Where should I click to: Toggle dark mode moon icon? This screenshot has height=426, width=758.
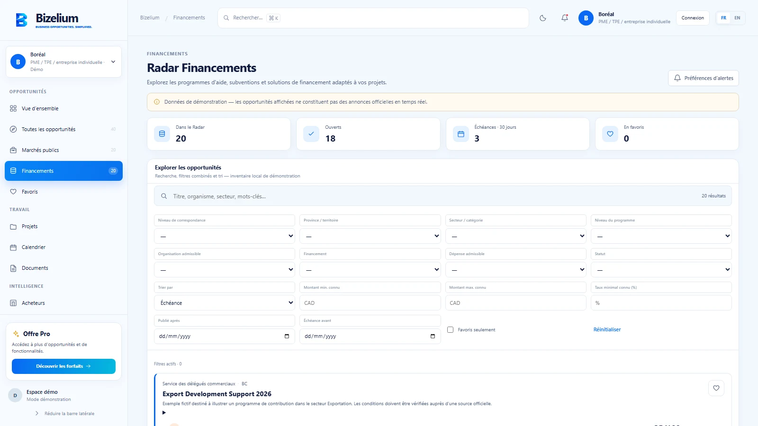coord(543,18)
